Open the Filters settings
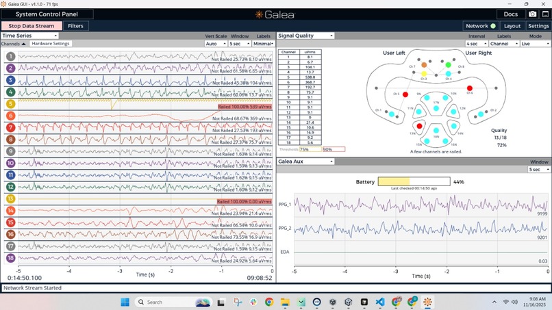Viewport: 552px width, 310px height. [76, 26]
